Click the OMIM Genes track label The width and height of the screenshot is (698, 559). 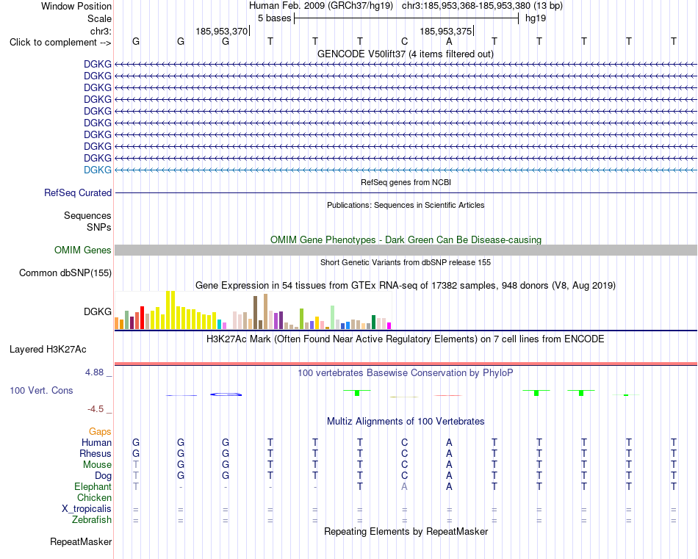[x=83, y=250]
